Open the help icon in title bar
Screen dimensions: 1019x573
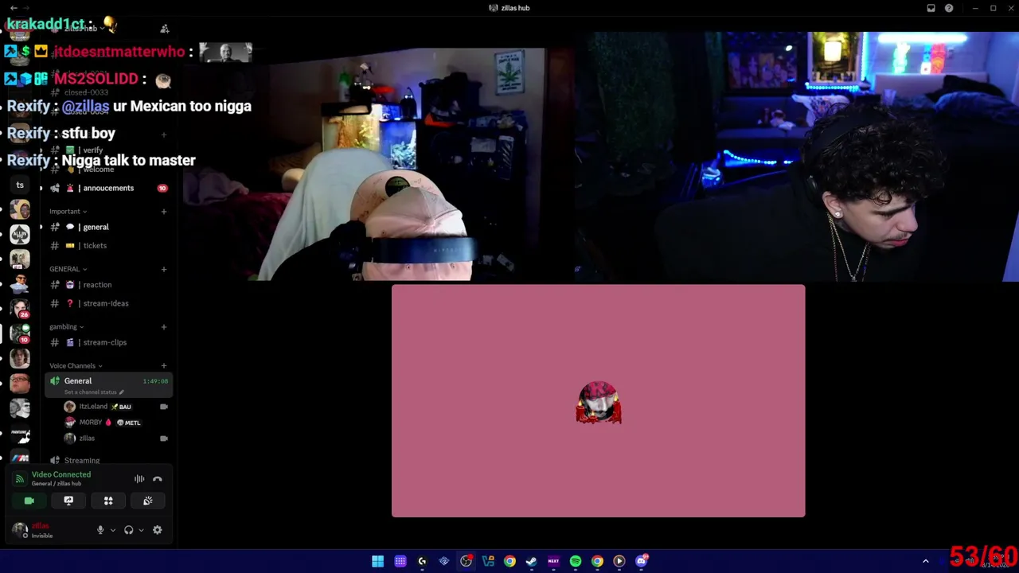949,8
